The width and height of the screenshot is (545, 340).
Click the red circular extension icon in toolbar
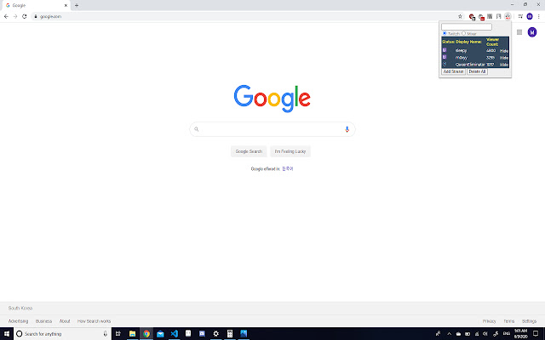[472, 16]
